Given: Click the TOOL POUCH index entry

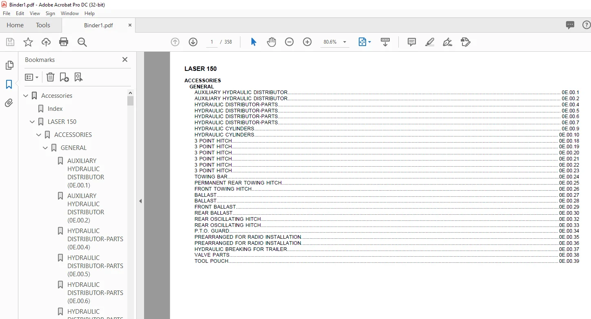Looking at the screenshot, I should click(387, 261).
